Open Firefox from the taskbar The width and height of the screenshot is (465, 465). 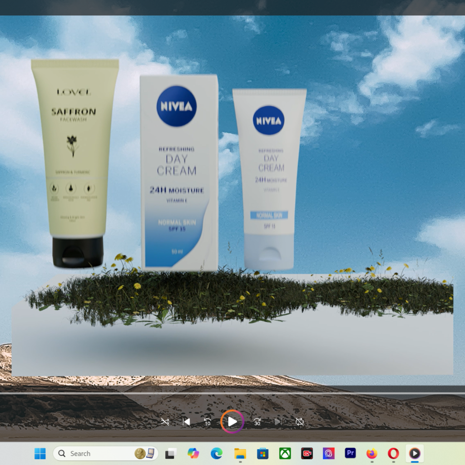(x=372, y=453)
